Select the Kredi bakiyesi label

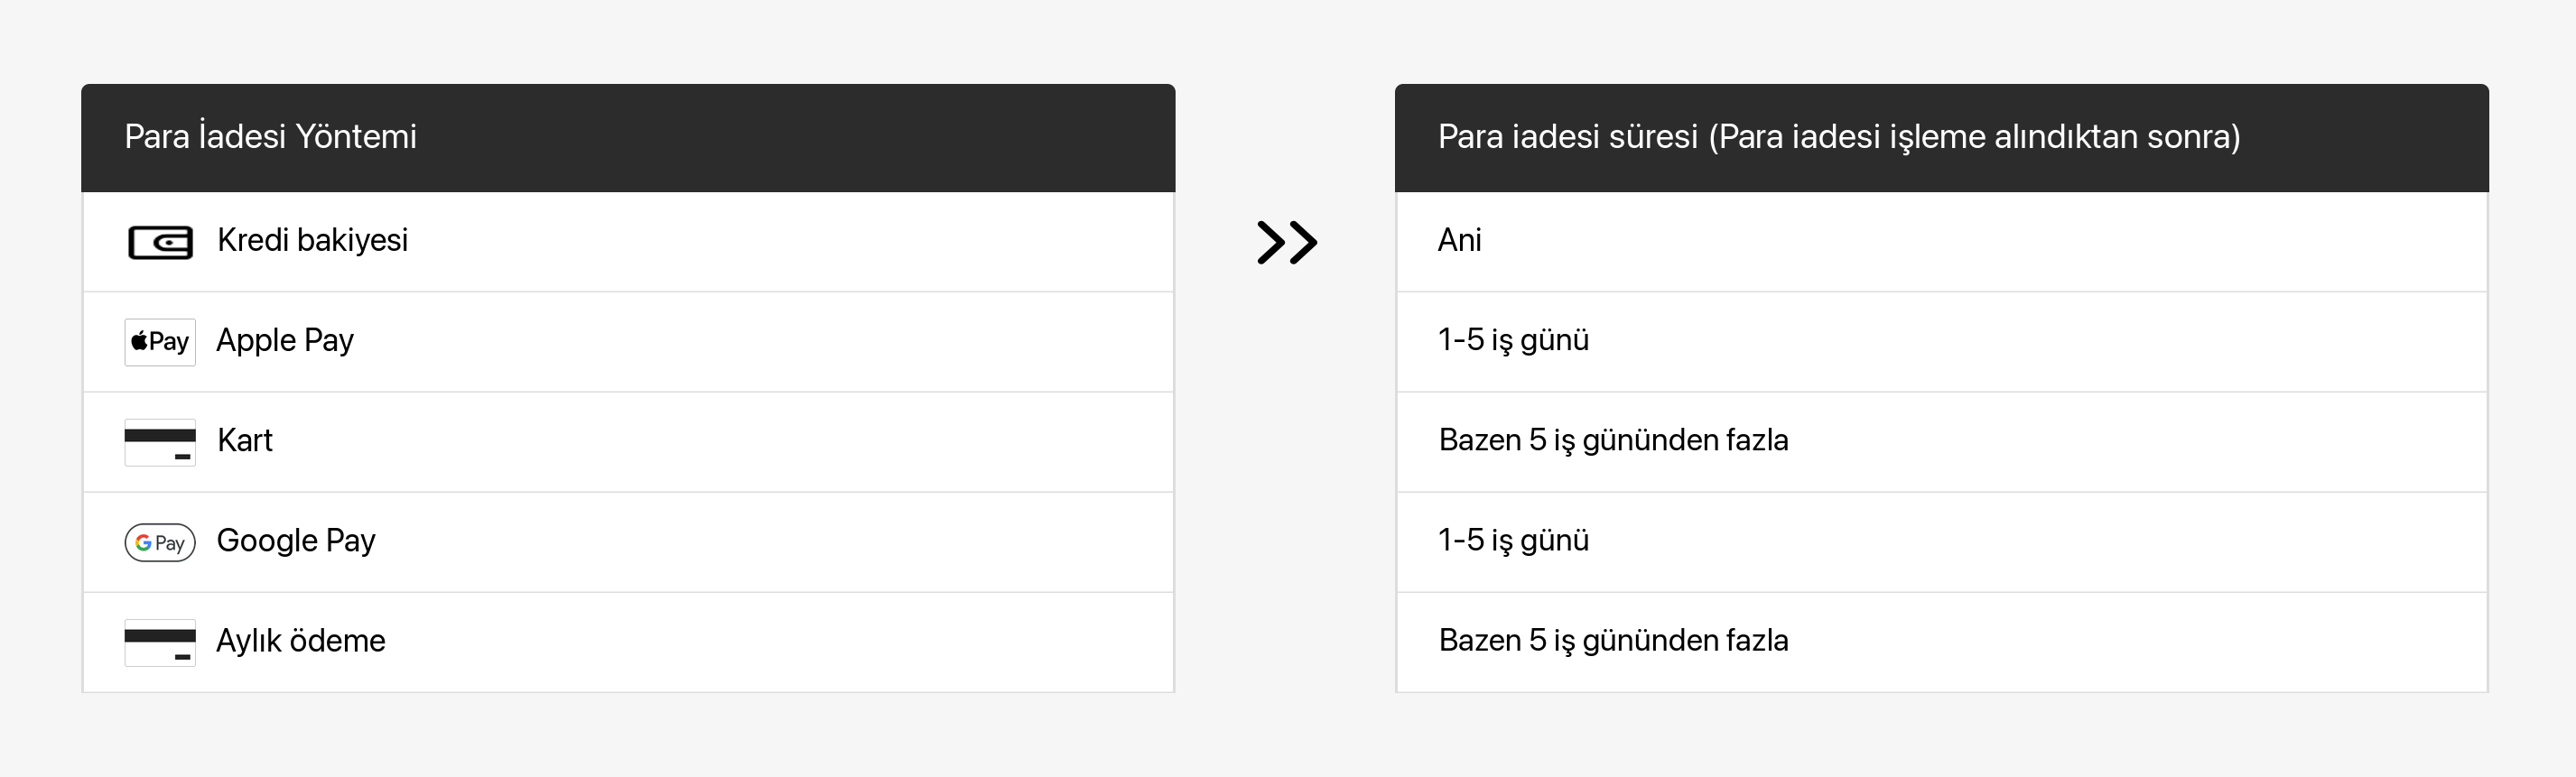tap(312, 240)
